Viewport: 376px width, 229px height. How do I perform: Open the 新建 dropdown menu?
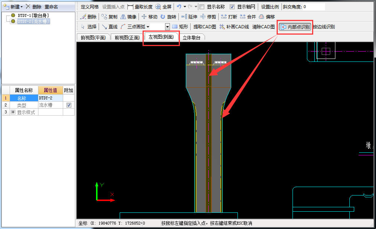[x=21, y=7]
